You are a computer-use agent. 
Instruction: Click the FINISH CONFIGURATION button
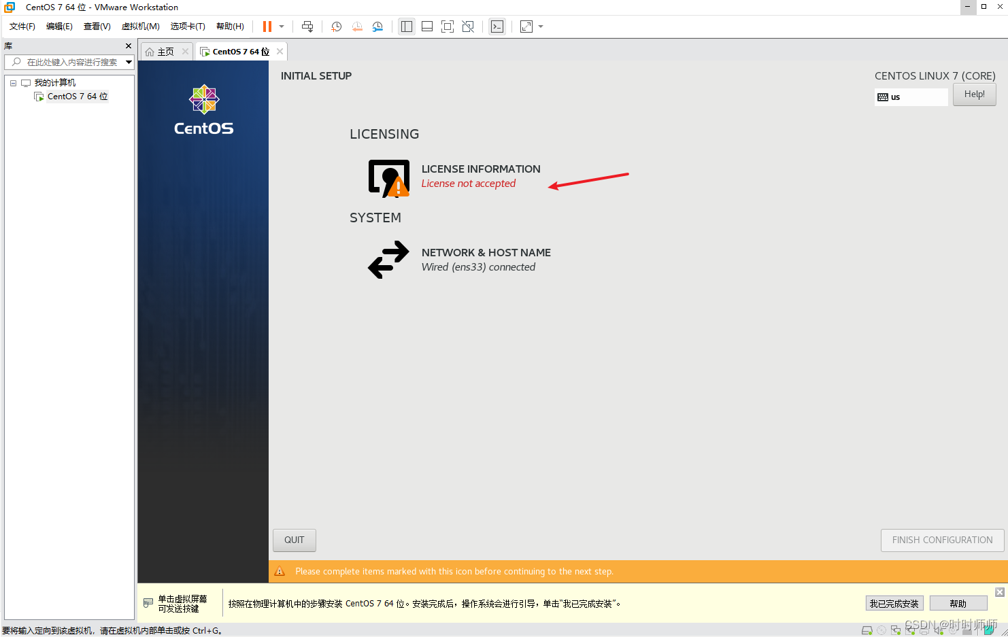click(x=943, y=540)
